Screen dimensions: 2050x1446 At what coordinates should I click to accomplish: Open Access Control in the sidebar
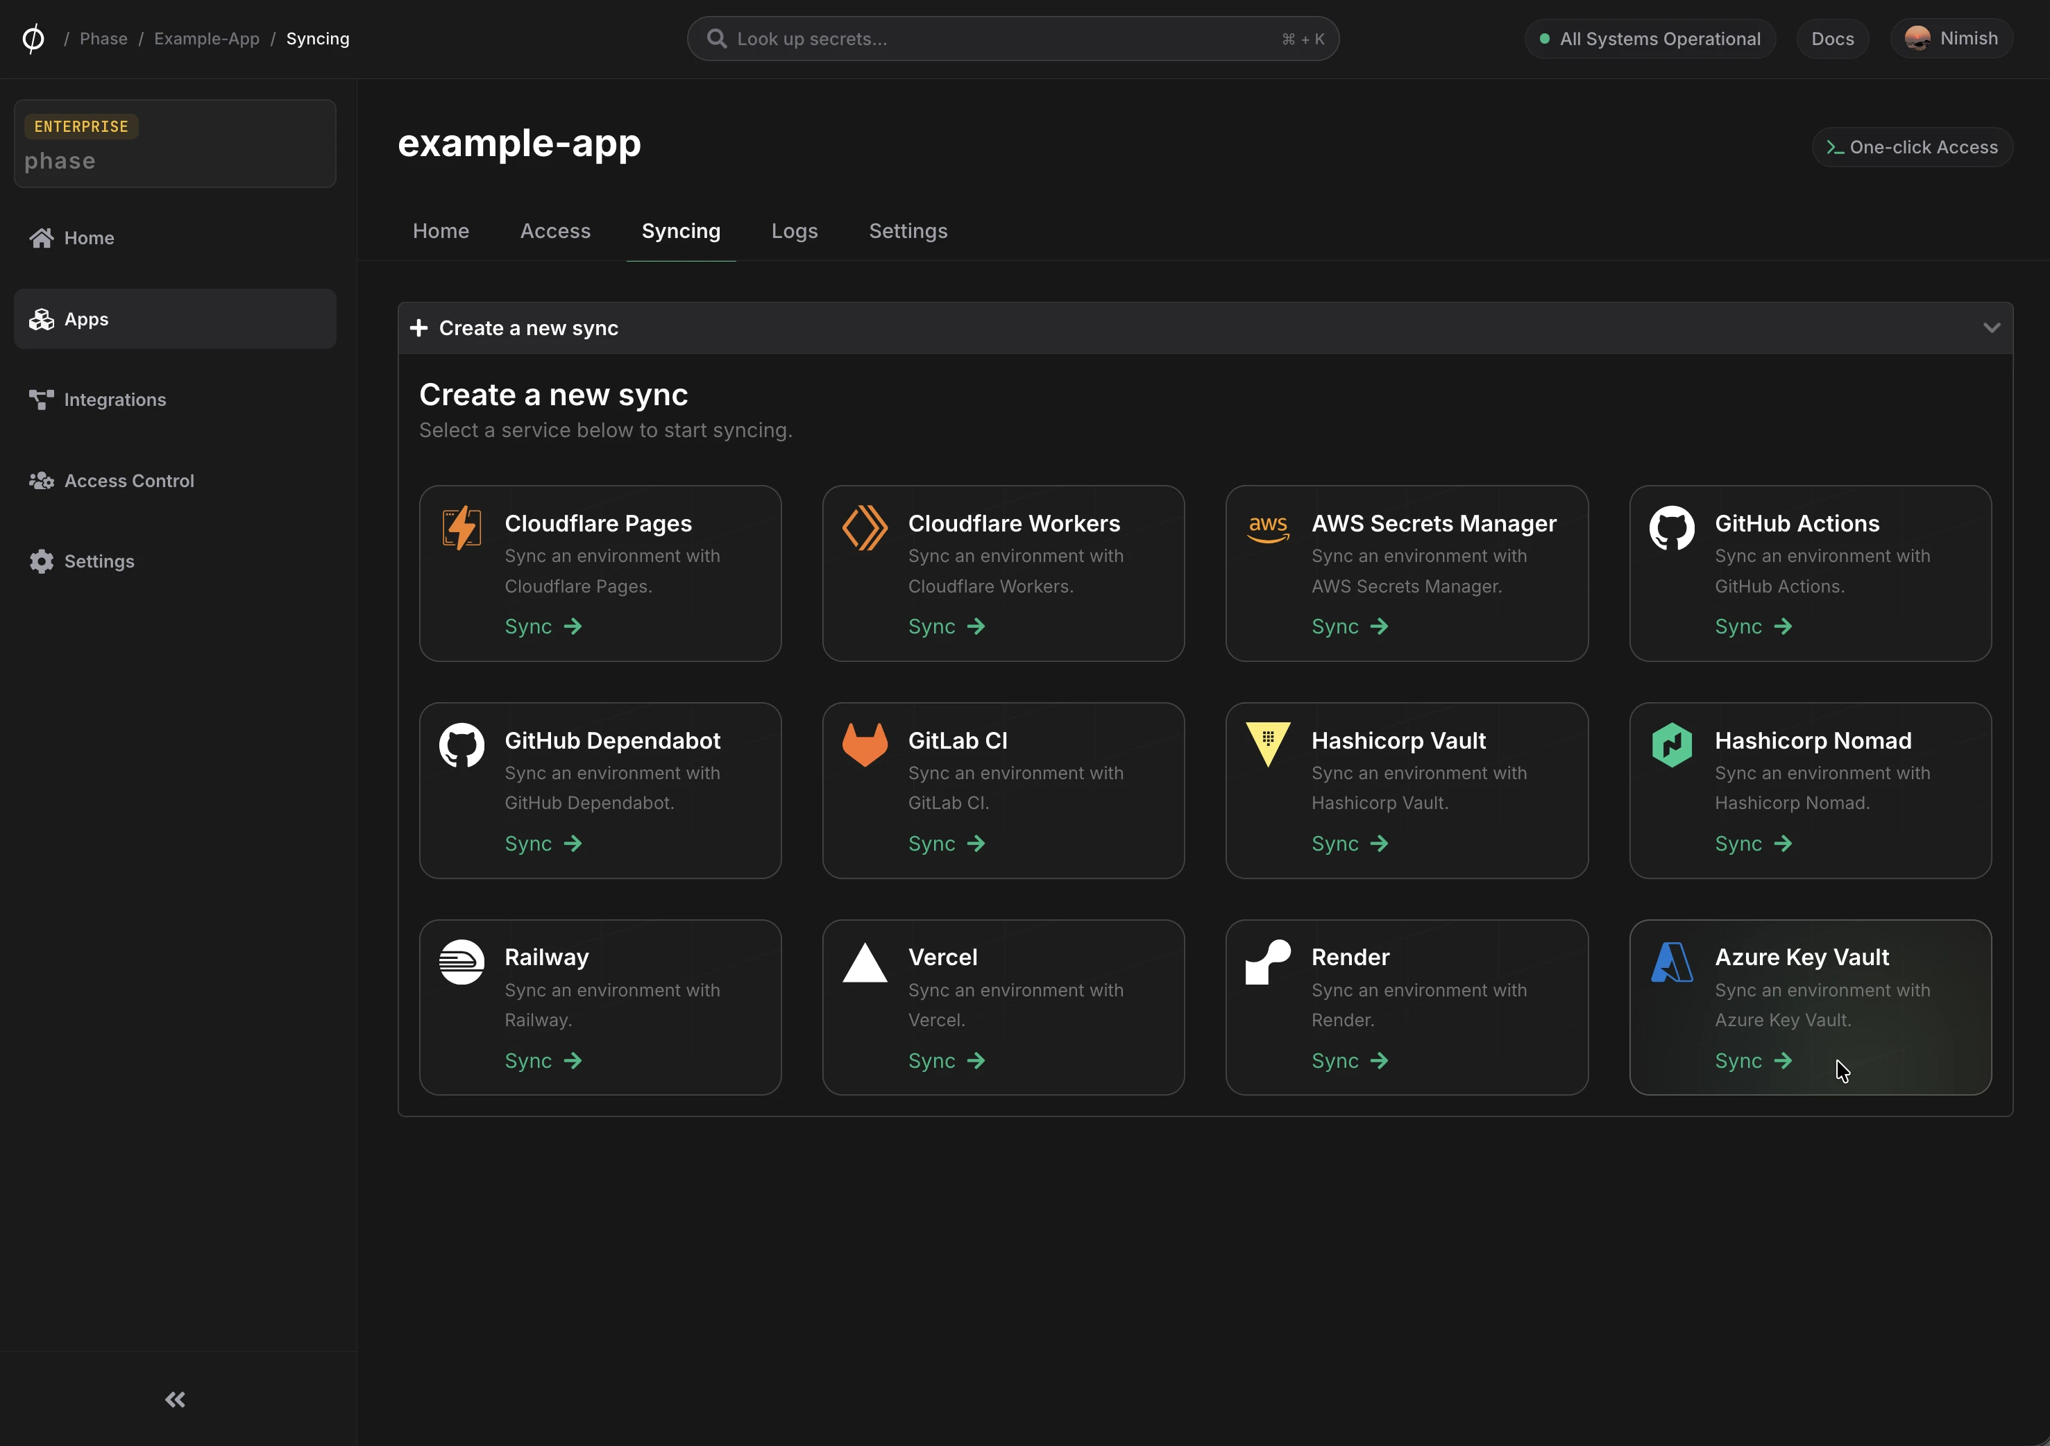(x=128, y=480)
